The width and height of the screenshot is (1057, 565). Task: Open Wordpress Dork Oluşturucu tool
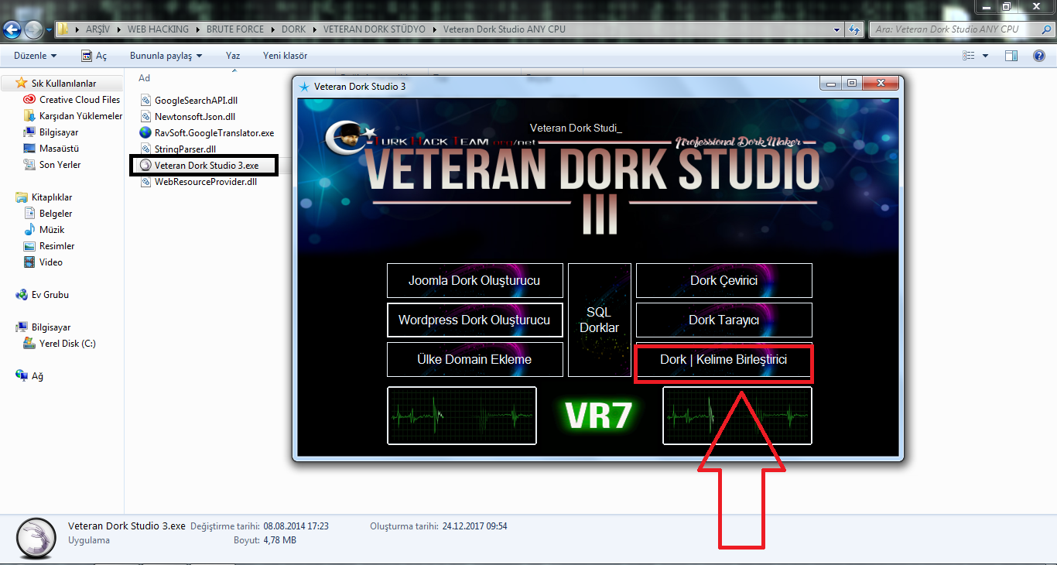[474, 320]
